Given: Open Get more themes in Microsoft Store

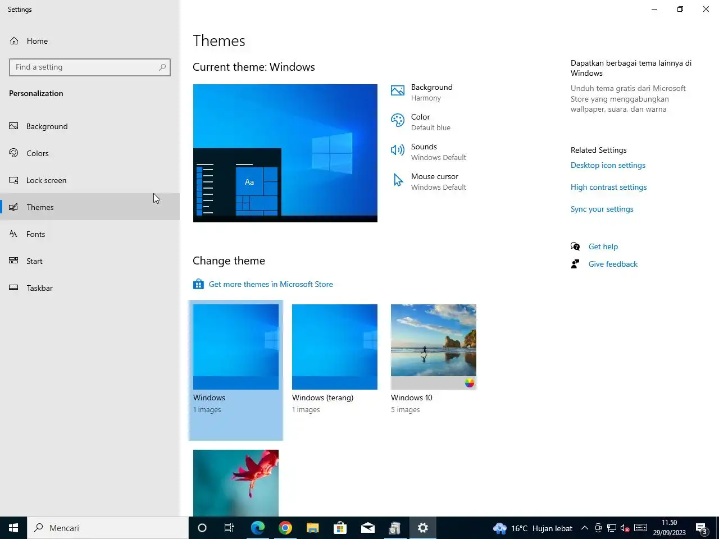Looking at the screenshot, I should tap(271, 285).
